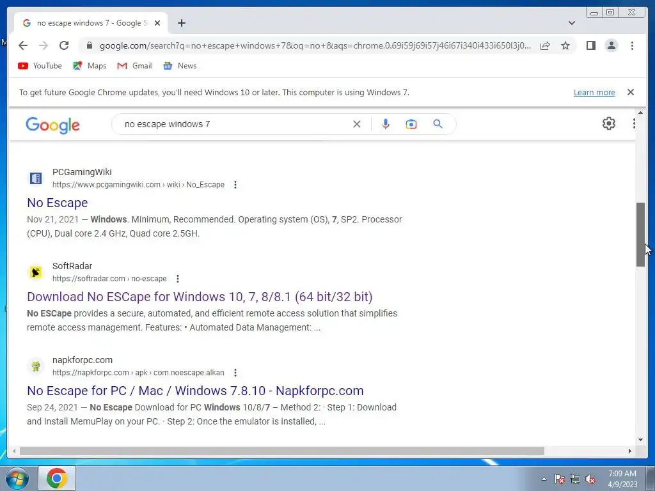Image resolution: width=655 pixels, height=491 pixels.
Task: Open Download No ESCape SoftRadar result
Action: click(200, 297)
